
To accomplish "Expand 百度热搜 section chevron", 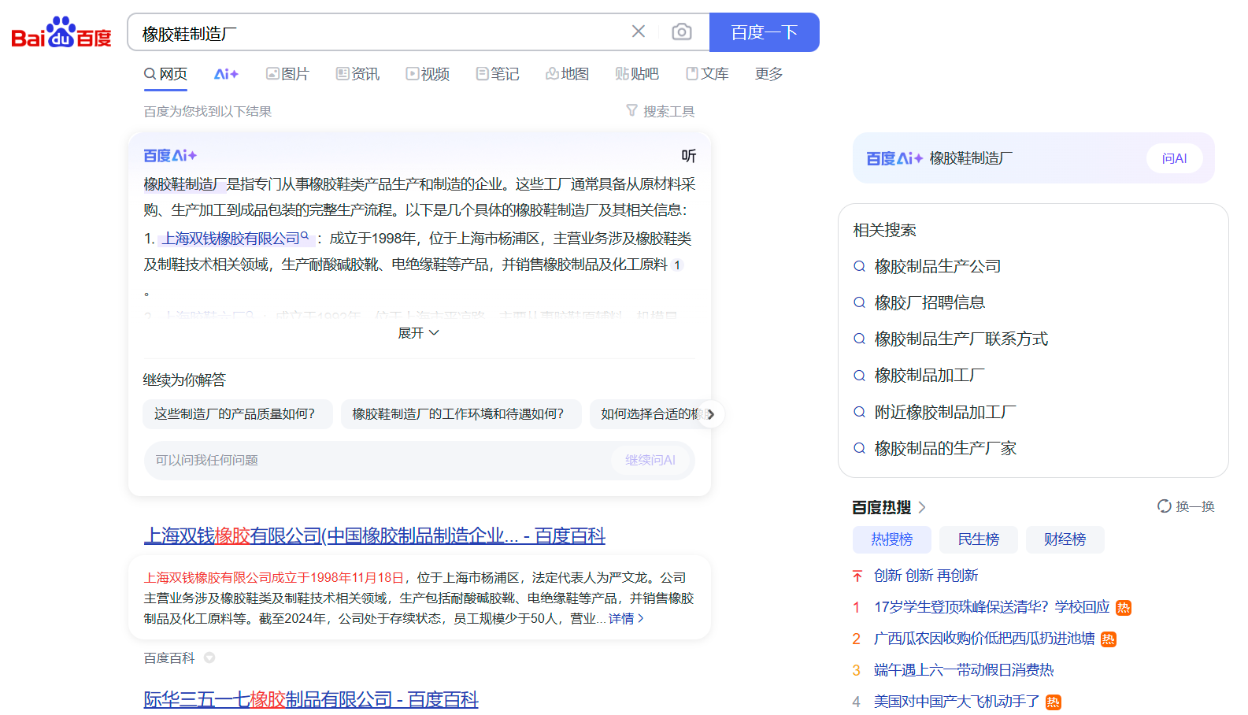I will click(x=922, y=507).
